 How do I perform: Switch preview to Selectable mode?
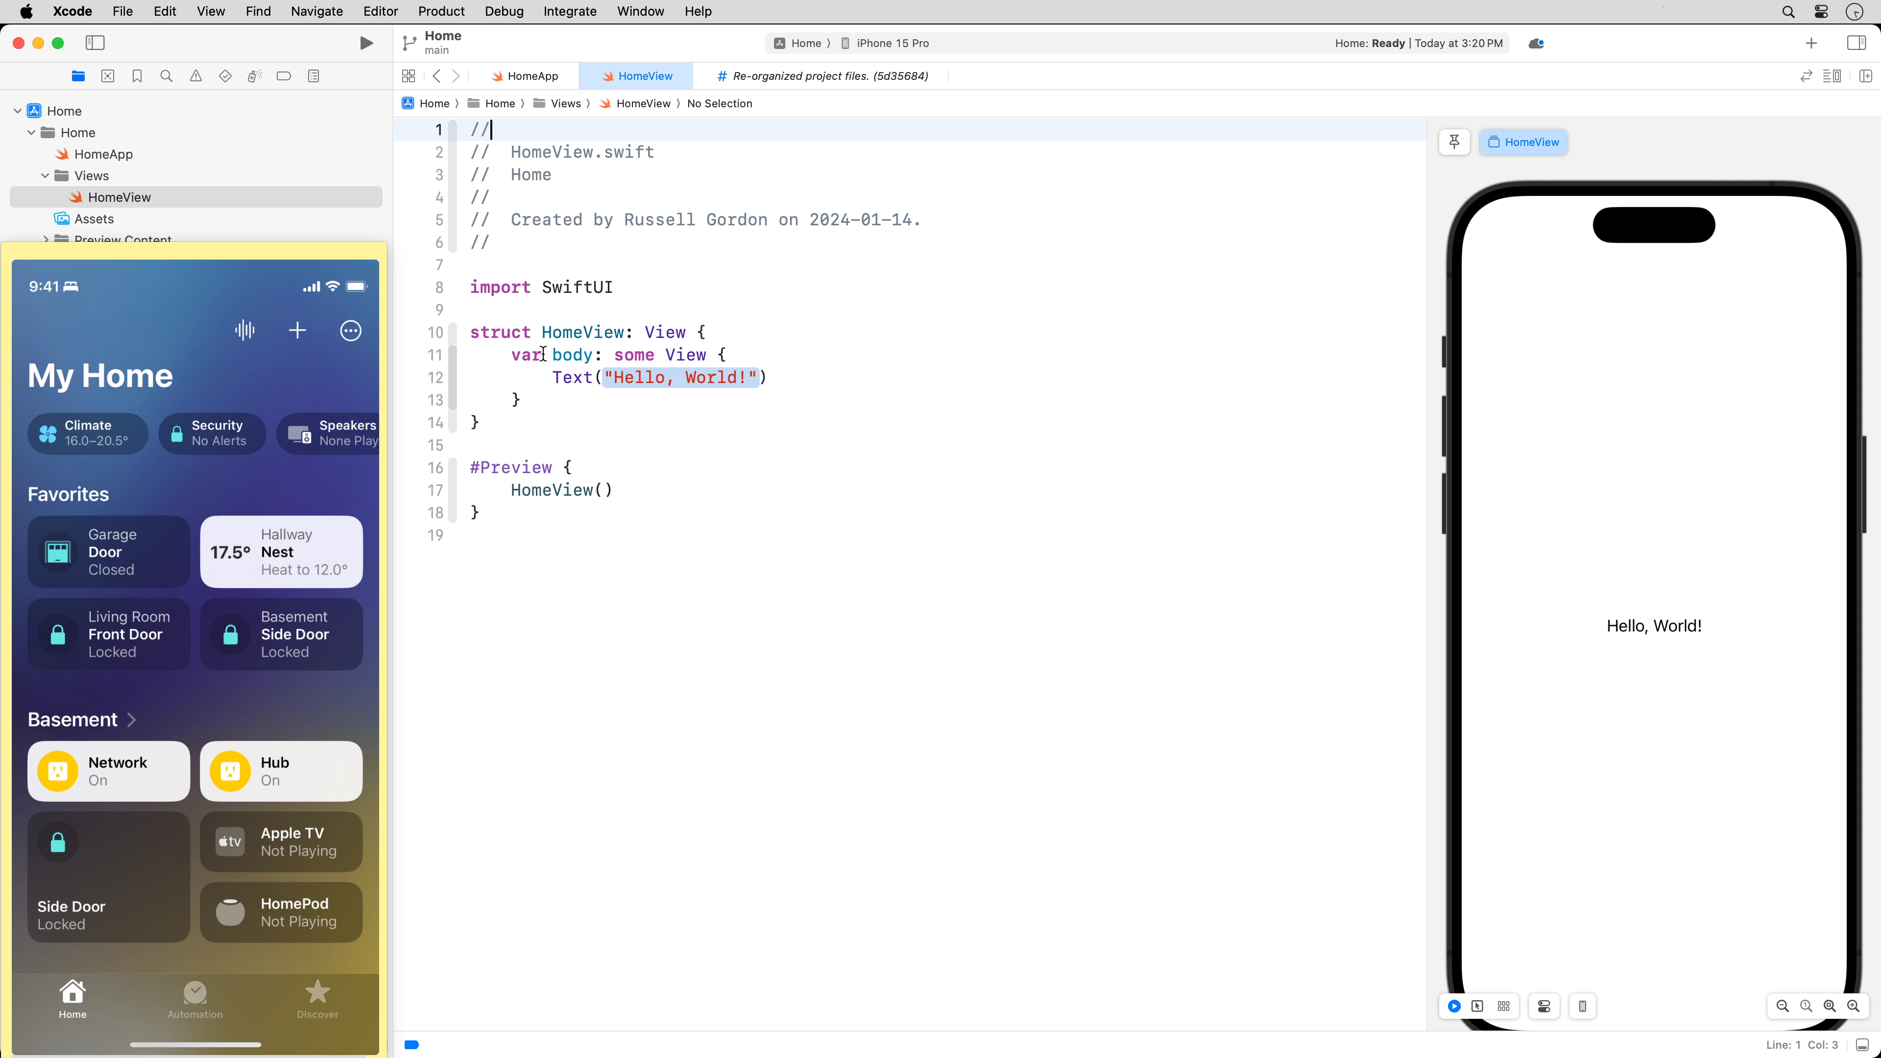pyautogui.click(x=1477, y=1006)
